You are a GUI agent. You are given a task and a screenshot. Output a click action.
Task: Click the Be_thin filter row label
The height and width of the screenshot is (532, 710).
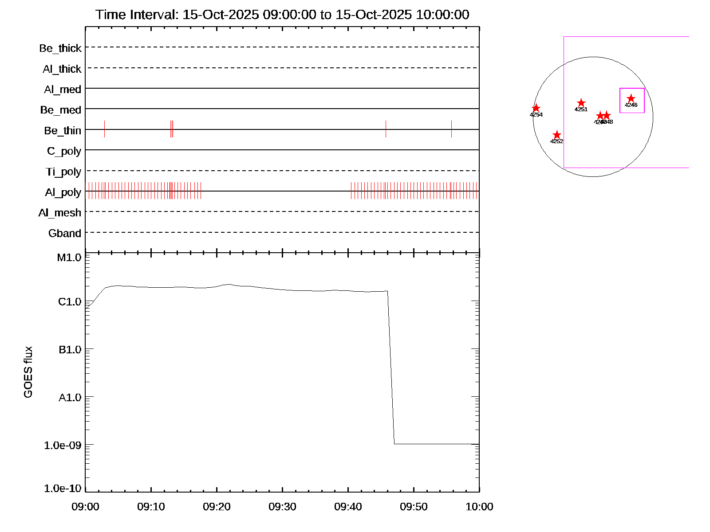pos(63,131)
